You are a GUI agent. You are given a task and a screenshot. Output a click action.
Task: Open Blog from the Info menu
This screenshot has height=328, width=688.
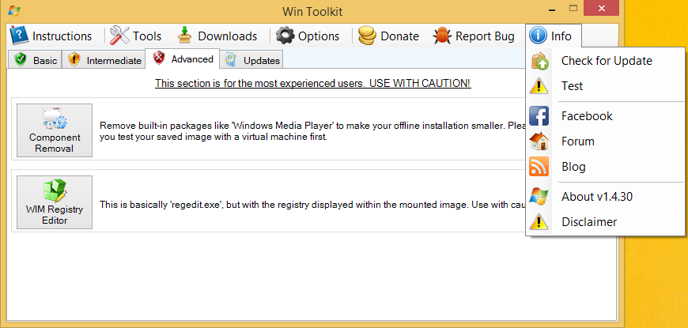click(x=606, y=167)
